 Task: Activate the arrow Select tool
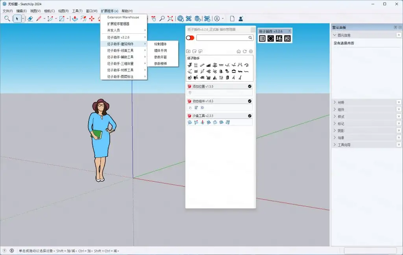click(x=17, y=18)
